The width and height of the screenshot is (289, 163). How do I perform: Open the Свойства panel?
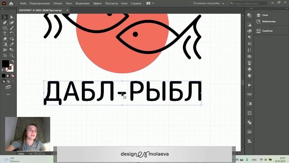point(265,31)
